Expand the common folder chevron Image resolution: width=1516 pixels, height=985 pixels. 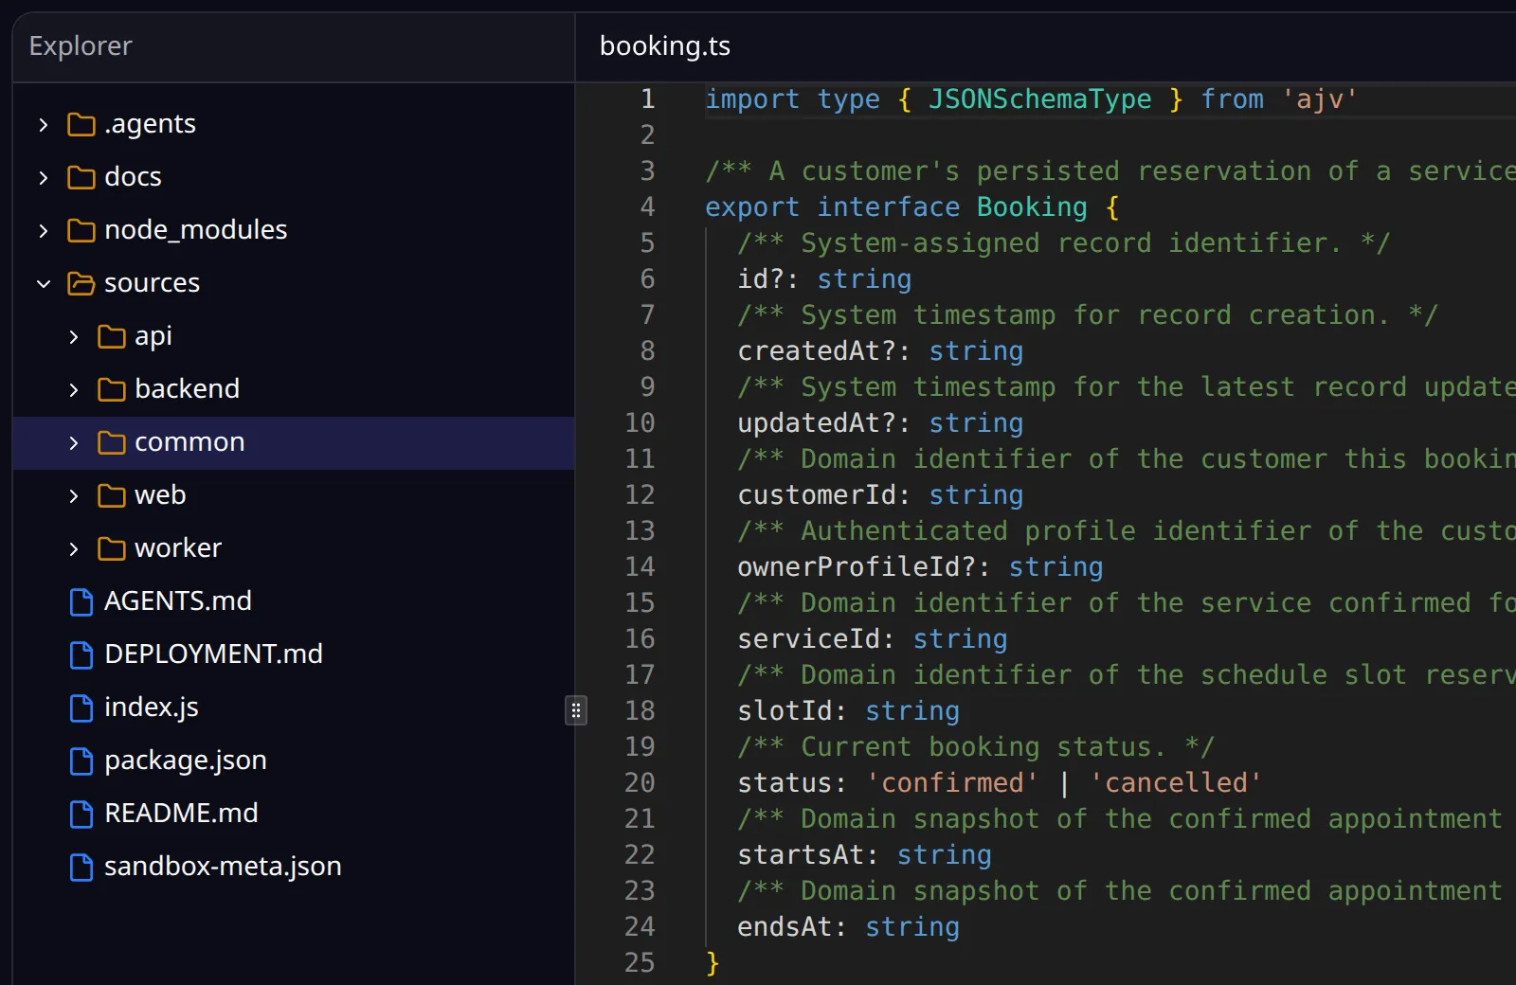coord(73,442)
